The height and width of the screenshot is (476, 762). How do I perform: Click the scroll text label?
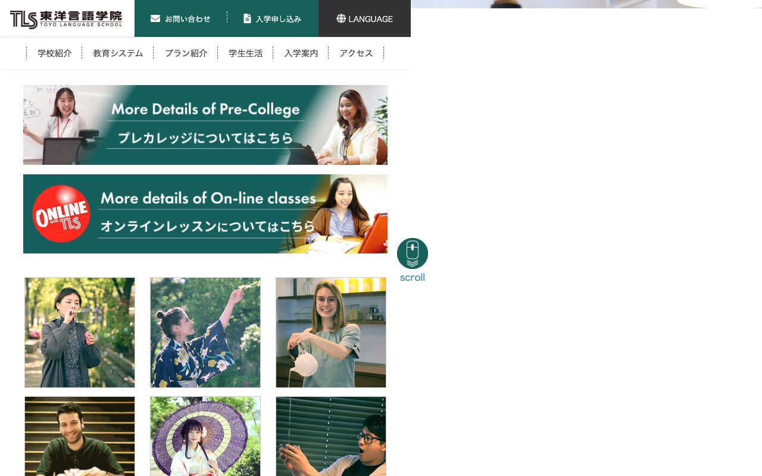[413, 277]
